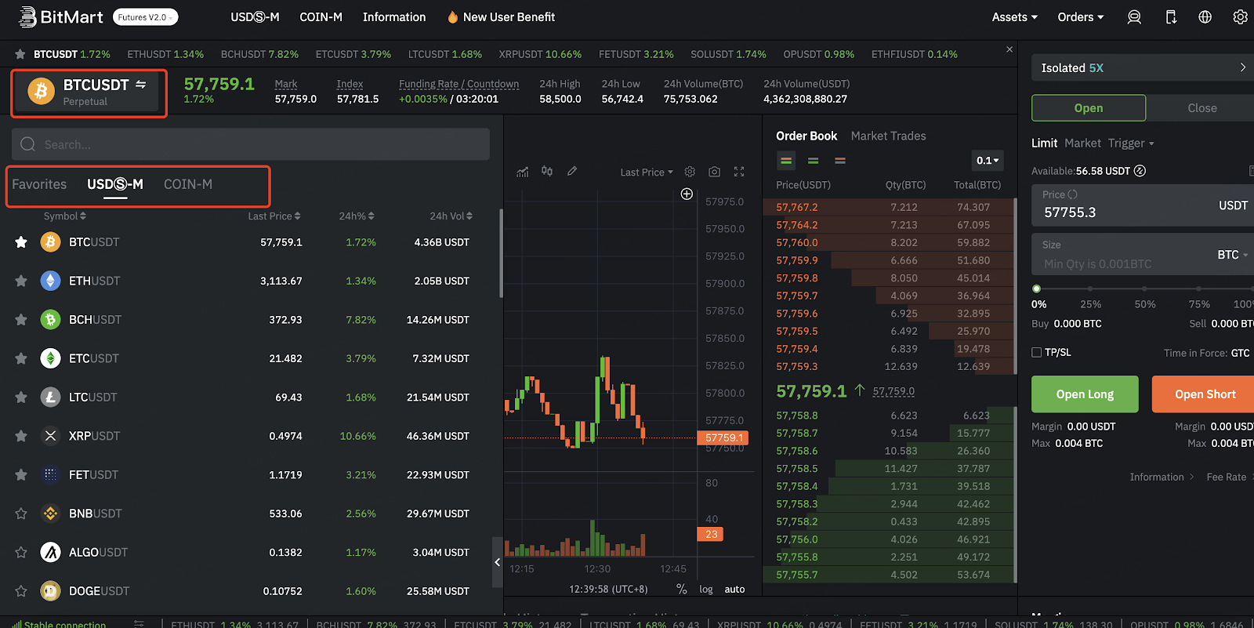Close the ticker bar with the X

(x=1009, y=49)
